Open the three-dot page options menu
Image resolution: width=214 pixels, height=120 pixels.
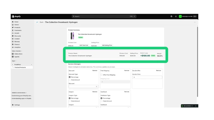pos(195,22)
